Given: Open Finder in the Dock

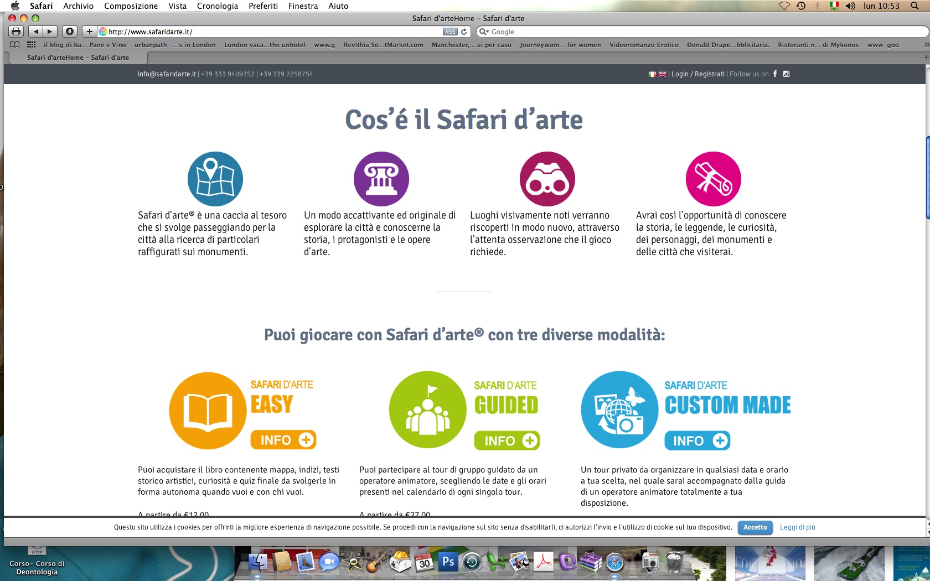Looking at the screenshot, I should pyautogui.click(x=258, y=562).
